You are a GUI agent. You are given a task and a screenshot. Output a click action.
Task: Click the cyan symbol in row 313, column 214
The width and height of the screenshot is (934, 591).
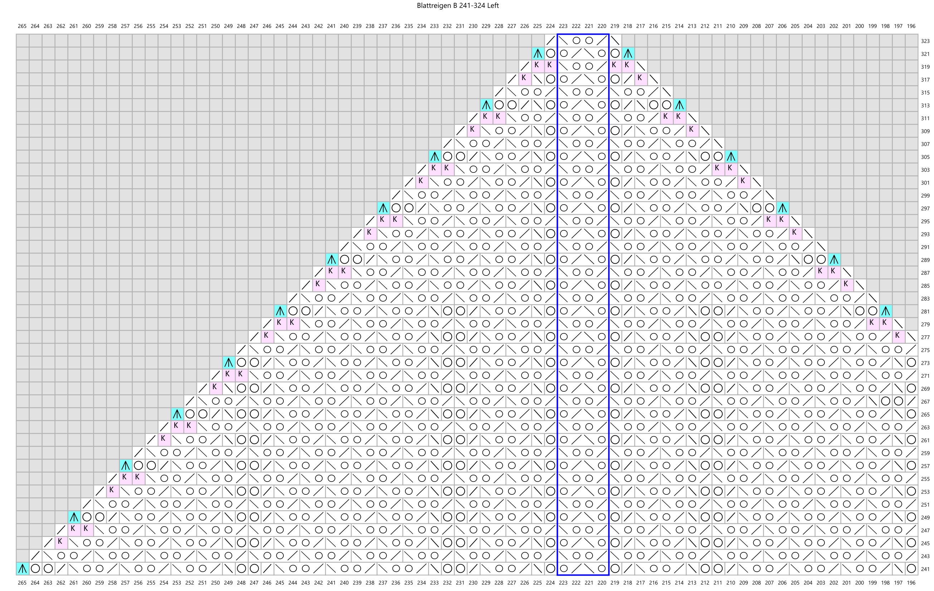pyautogui.click(x=679, y=105)
